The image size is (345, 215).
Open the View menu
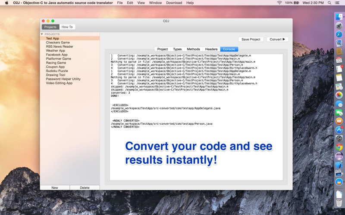coord(141,3)
